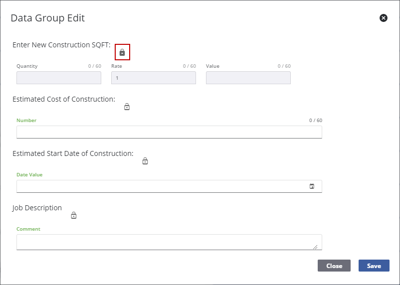Click into the Value field
The height and width of the screenshot is (285, 400).
[248, 78]
